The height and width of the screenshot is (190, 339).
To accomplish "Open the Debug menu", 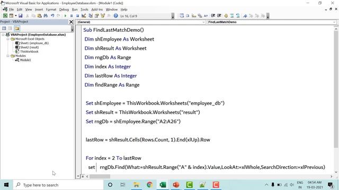I will 64,9.
